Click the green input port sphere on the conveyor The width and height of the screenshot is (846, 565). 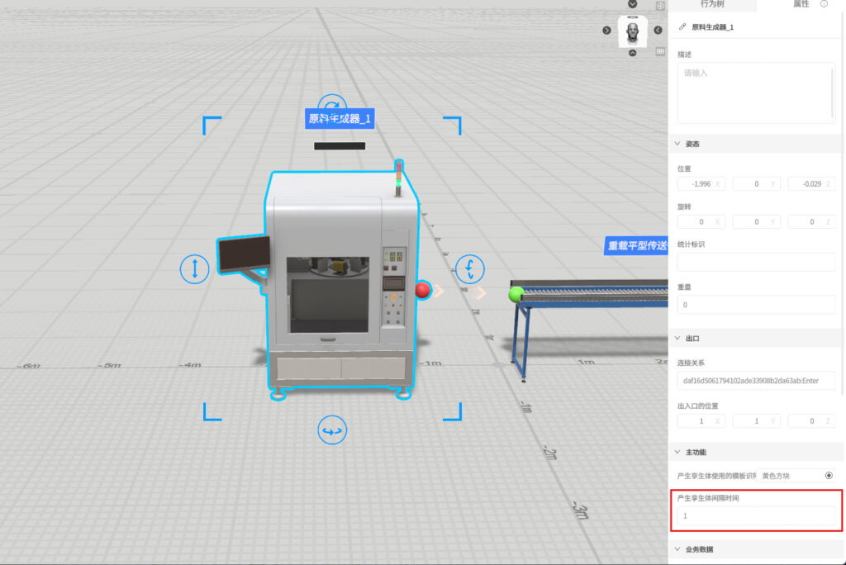[x=516, y=294]
